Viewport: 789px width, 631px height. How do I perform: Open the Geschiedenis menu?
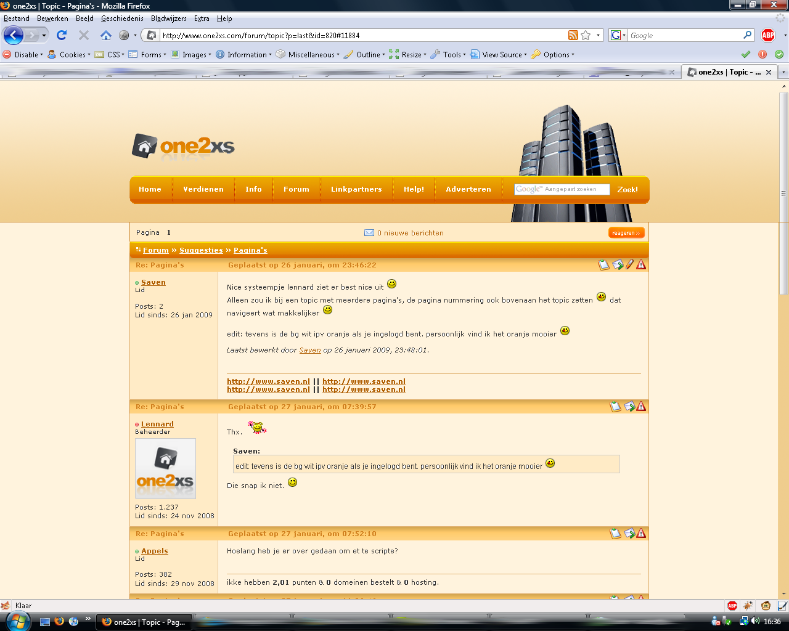(x=122, y=18)
